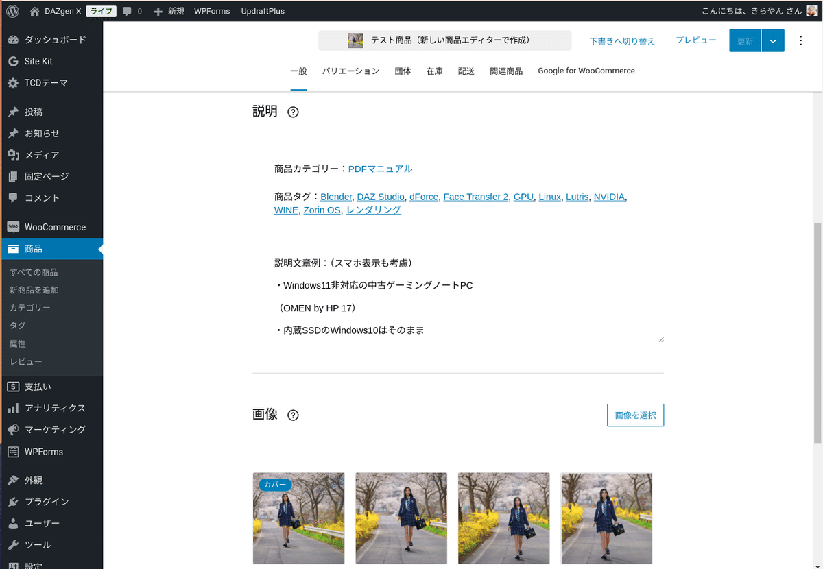Screen dimensions: 823x569
Task: Switch to Google for WooCommerce tab
Action: pyautogui.click(x=586, y=71)
